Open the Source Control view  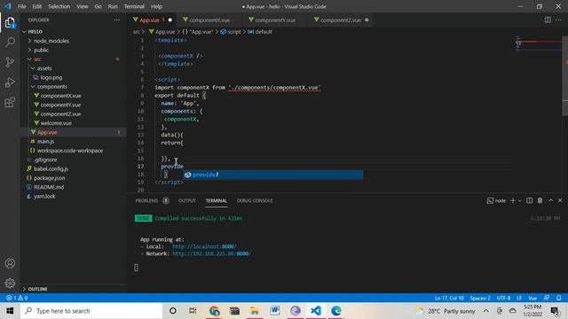10,62
